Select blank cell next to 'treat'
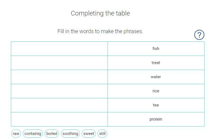Viewport: 208px width, 139px height. (x=59, y=63)
